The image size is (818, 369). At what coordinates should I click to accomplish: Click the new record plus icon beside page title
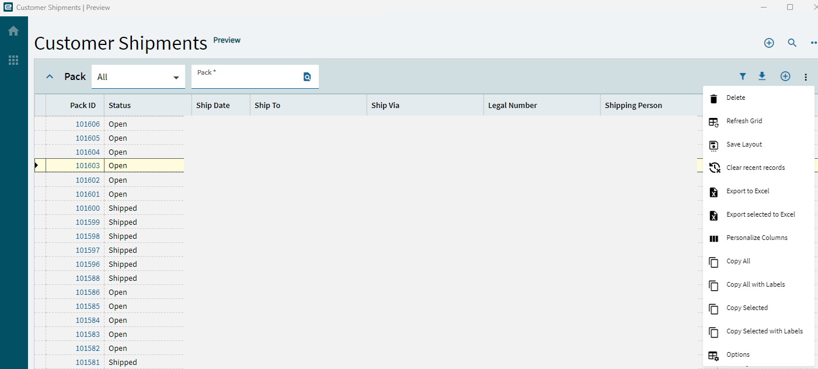769,43
